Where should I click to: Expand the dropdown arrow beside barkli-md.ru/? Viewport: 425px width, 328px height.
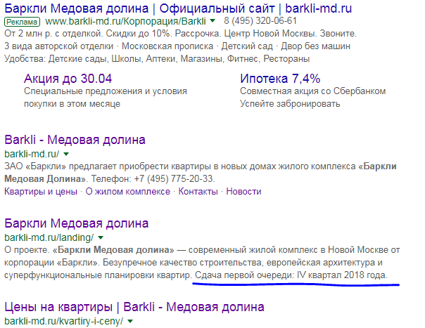coord(66,154)
